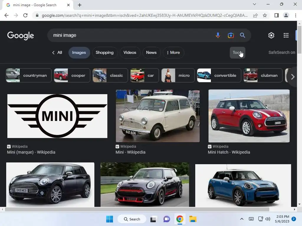Open the clock and date flyout

point(282,219)
